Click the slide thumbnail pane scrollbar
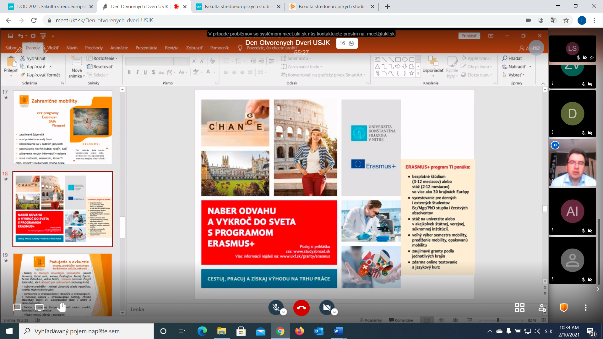 pyautogui.click(x=122, y=227)
